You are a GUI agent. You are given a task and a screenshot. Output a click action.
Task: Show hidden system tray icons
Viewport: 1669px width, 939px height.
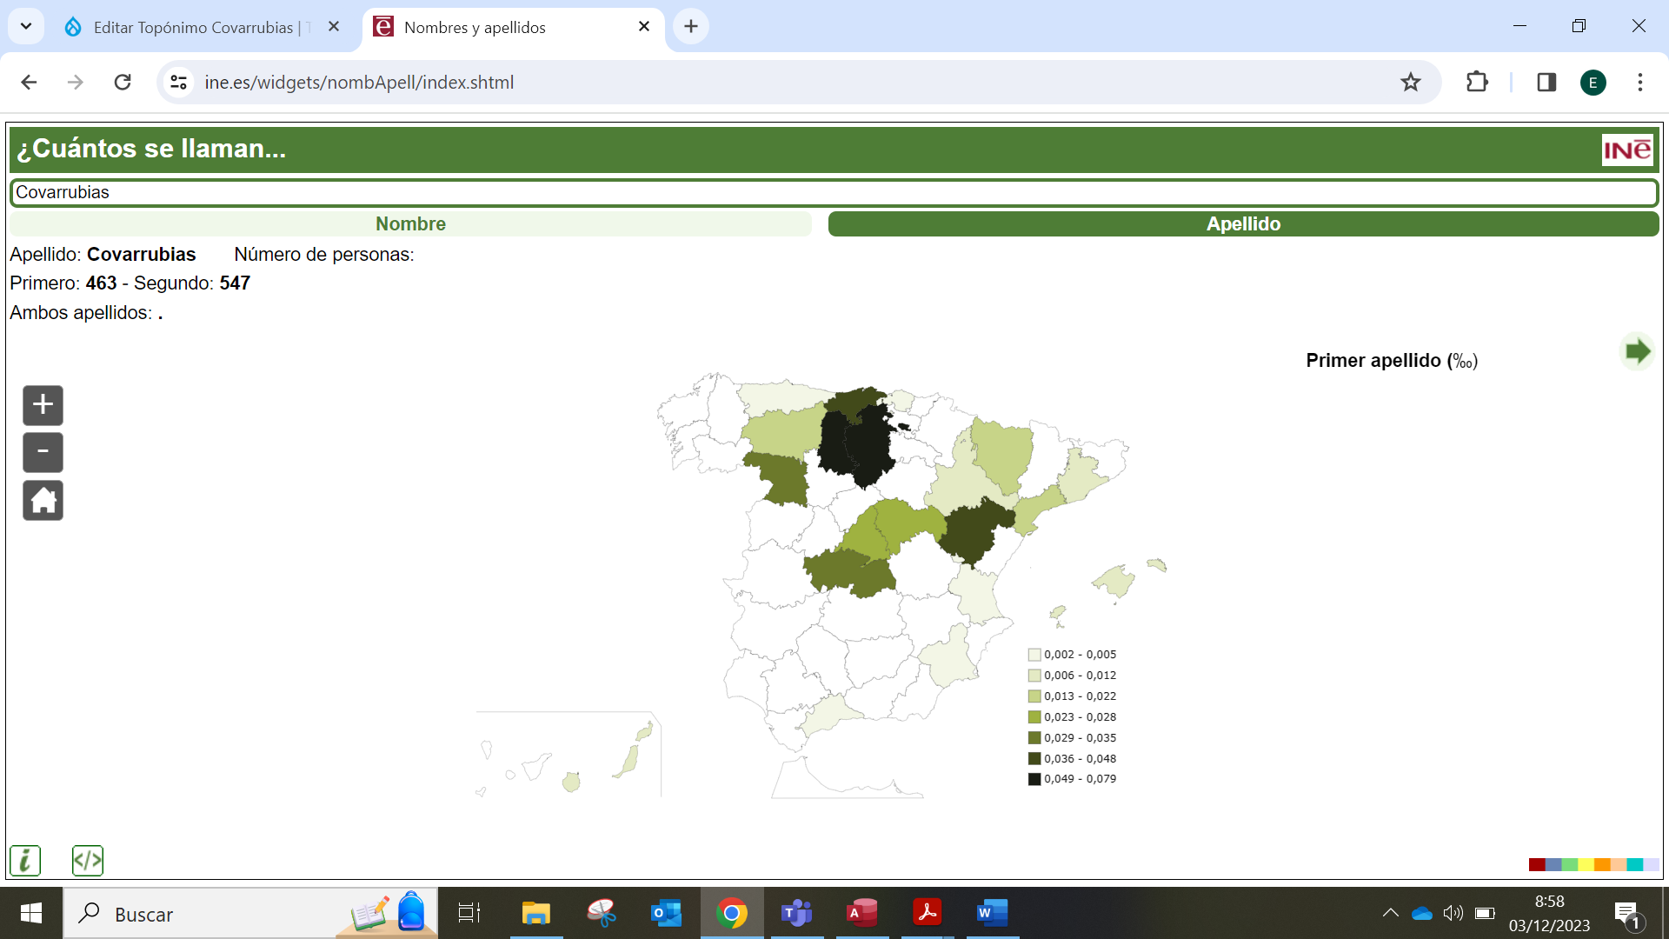tap(1390, 913)
